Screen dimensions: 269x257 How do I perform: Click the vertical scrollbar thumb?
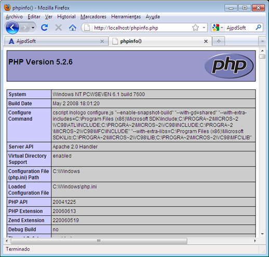262,57
